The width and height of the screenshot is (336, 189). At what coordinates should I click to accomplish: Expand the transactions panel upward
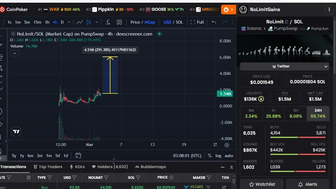point(232,167)
